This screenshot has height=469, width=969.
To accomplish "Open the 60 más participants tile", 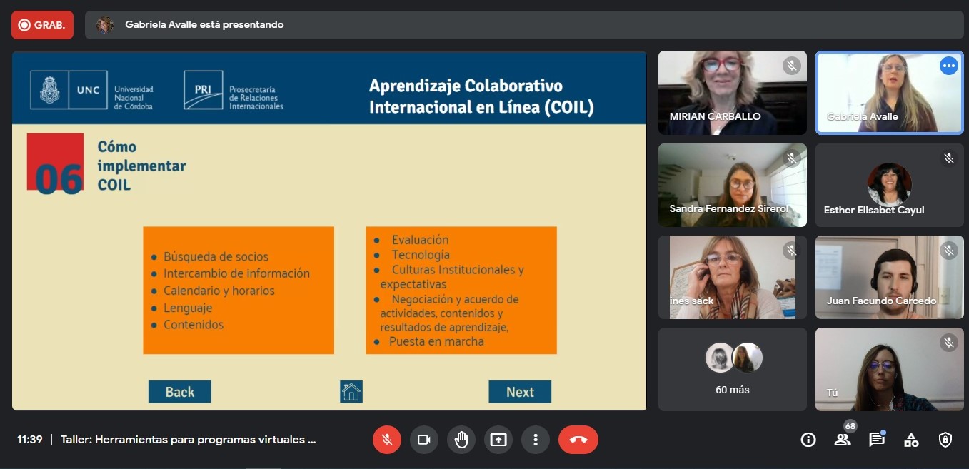I will (x=733, y=369).
